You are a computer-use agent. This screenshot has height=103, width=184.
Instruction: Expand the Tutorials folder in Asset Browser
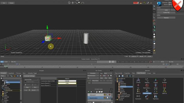pos(116,100)
